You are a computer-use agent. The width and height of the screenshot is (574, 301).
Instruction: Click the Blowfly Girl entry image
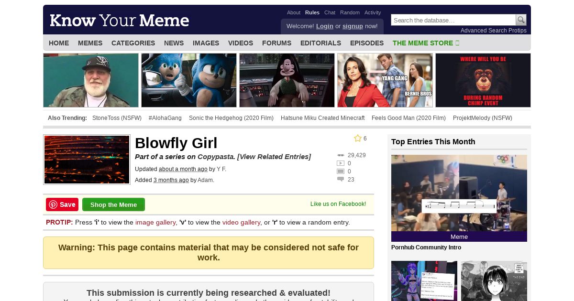pos(87,160)
